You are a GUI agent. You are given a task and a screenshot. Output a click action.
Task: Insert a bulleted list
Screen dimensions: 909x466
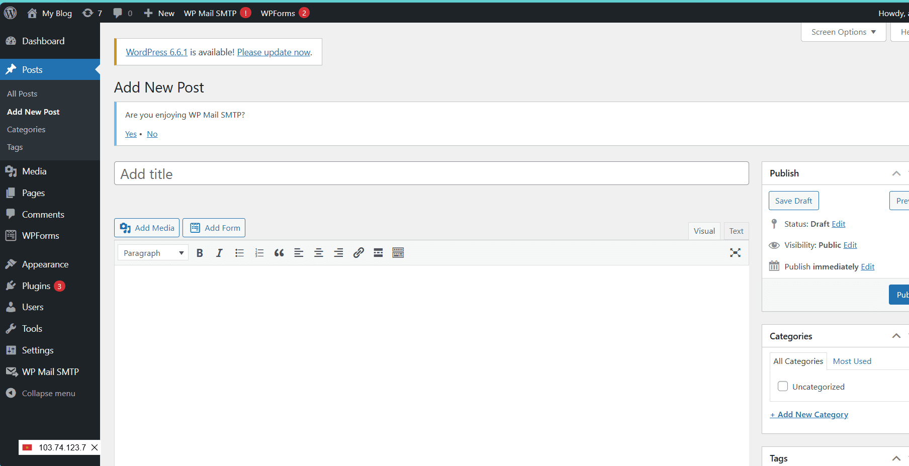coord(239,253)
